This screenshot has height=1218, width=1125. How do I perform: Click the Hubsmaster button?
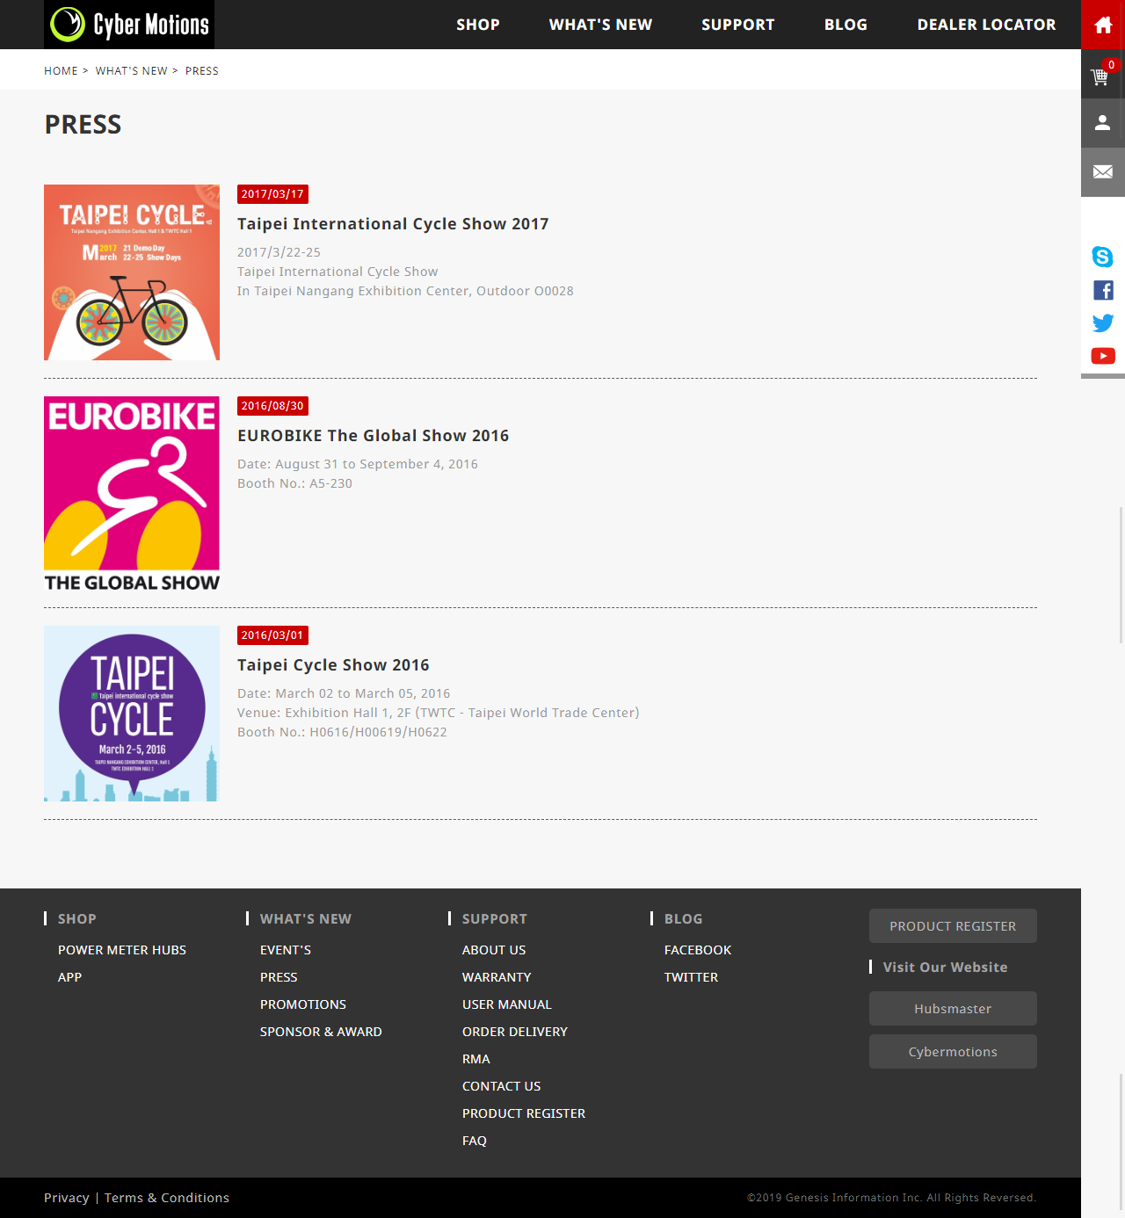pos(953,1009)
